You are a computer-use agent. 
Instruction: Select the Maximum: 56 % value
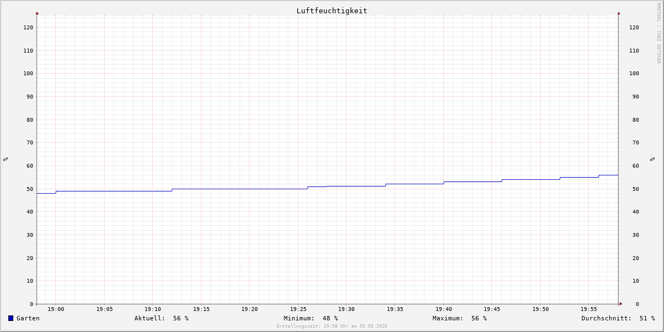pos(460,318)
